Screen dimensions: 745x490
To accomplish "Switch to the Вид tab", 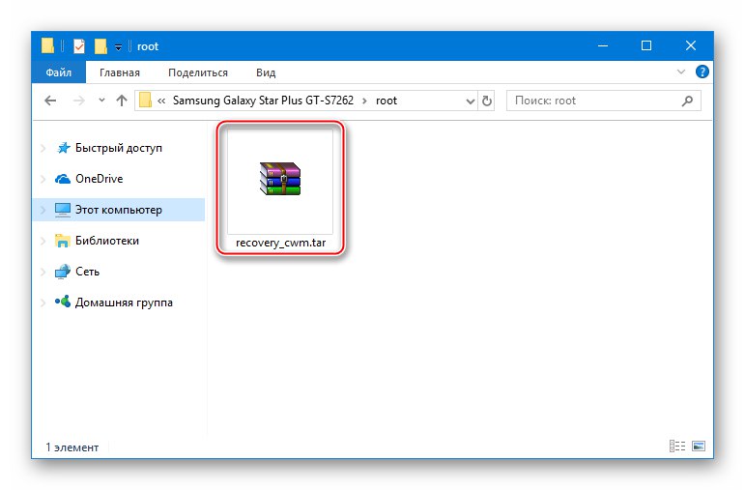I will pyautogui.click(x=266, y=72).
